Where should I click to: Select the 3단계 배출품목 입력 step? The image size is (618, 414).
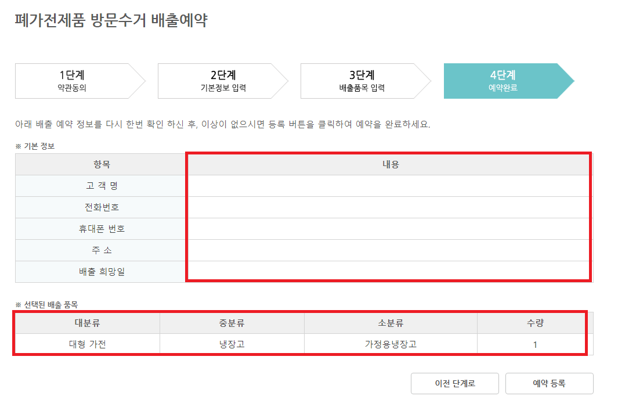[x=366, y=81]
